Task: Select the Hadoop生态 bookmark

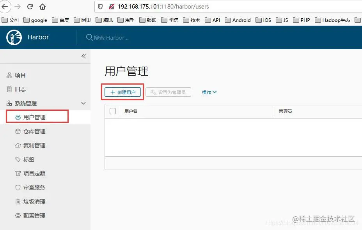Action: (x=332, y=20)
